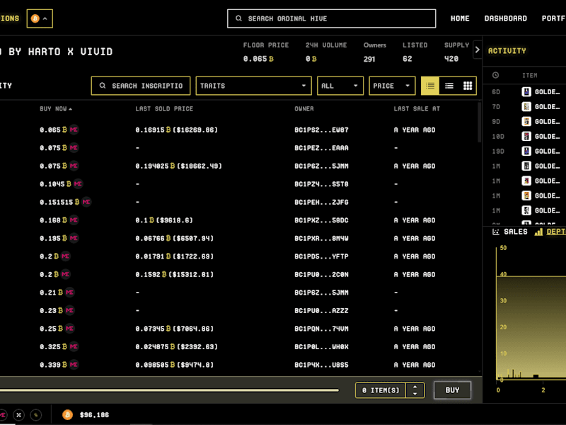Click the sweep quantity slider track
The image size is (566, 425).
coord(169,390)
